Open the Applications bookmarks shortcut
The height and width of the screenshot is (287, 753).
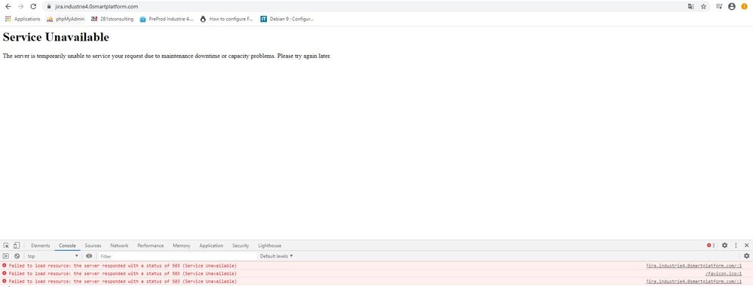tap(23, 19)
